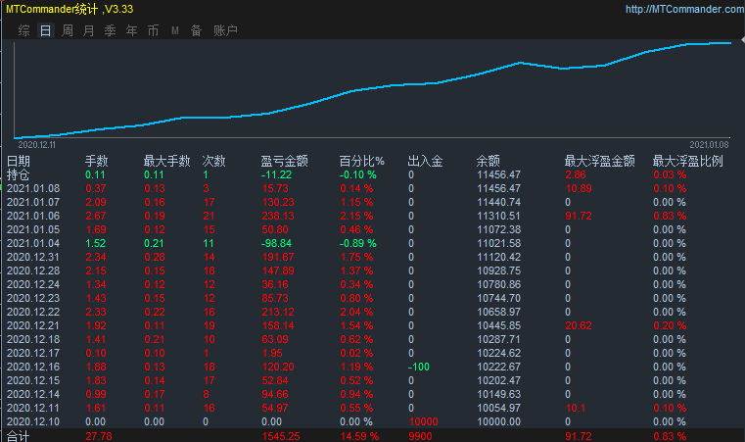
Task: Select the 2021.01.07 date row
Action: [33, 203]
